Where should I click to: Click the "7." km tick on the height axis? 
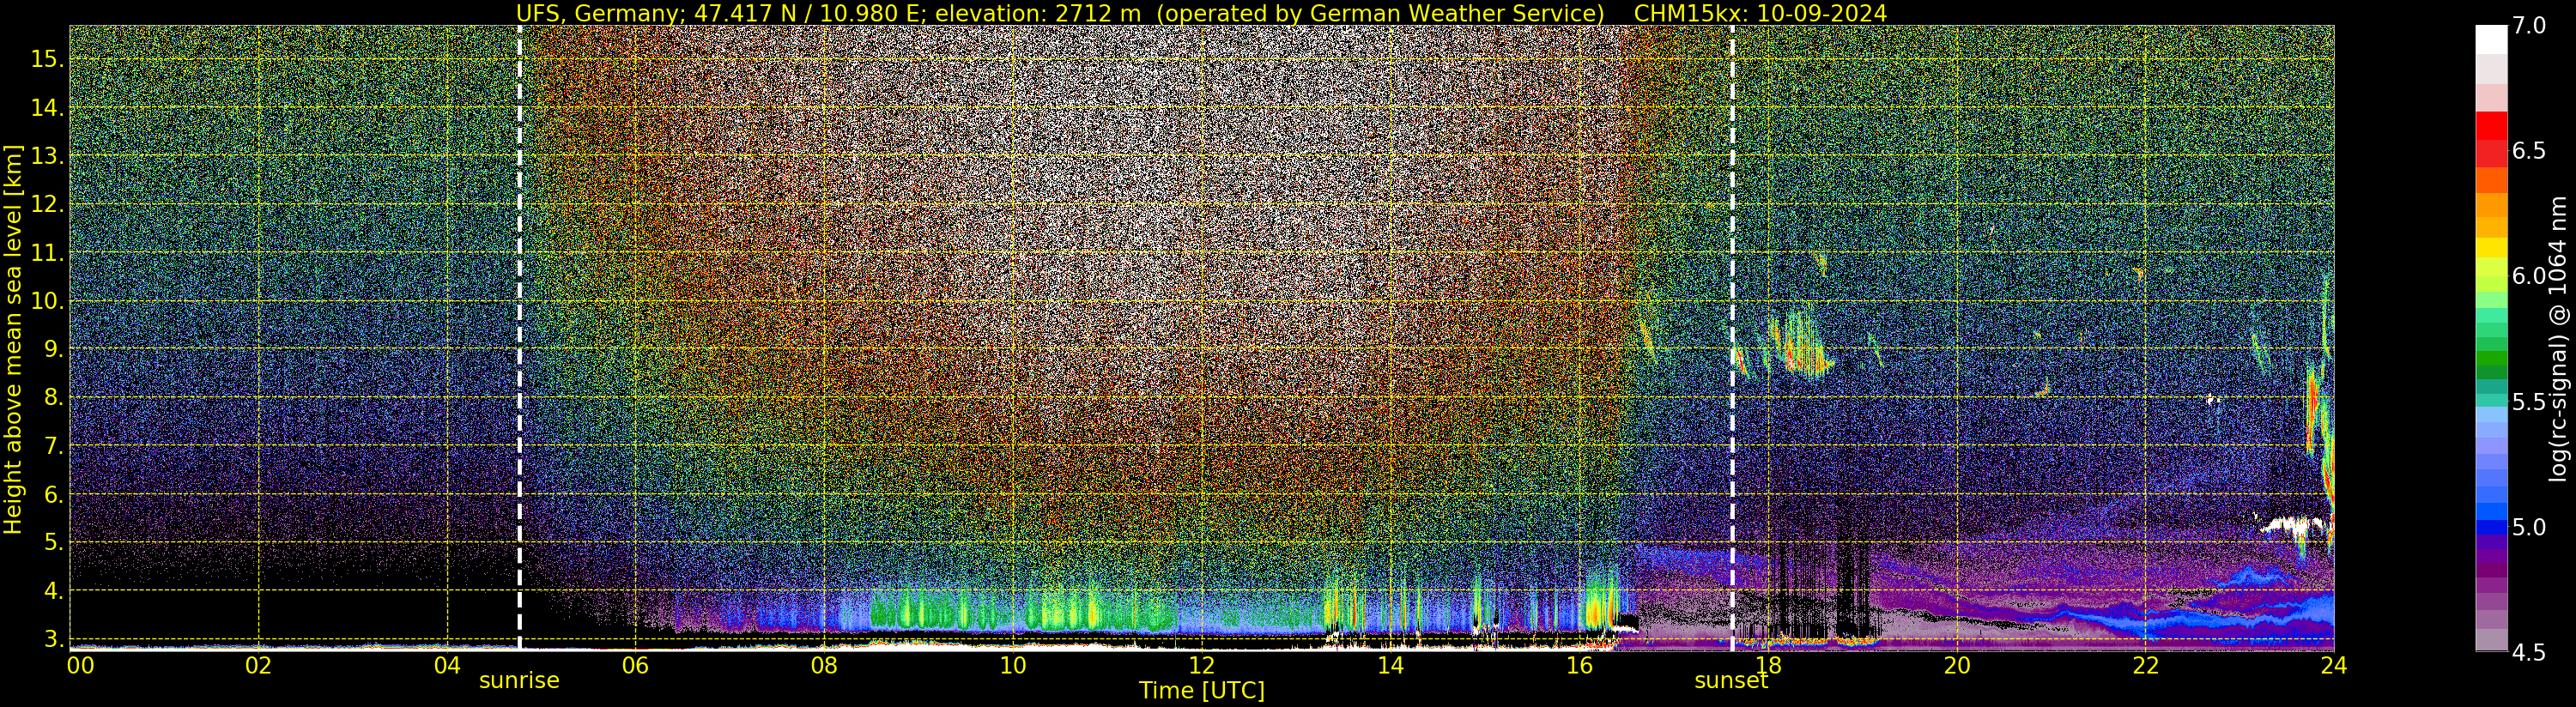point(52,446)
